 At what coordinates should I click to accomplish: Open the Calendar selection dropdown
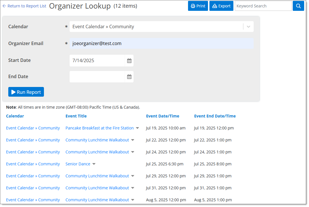(x=248, y=26)
